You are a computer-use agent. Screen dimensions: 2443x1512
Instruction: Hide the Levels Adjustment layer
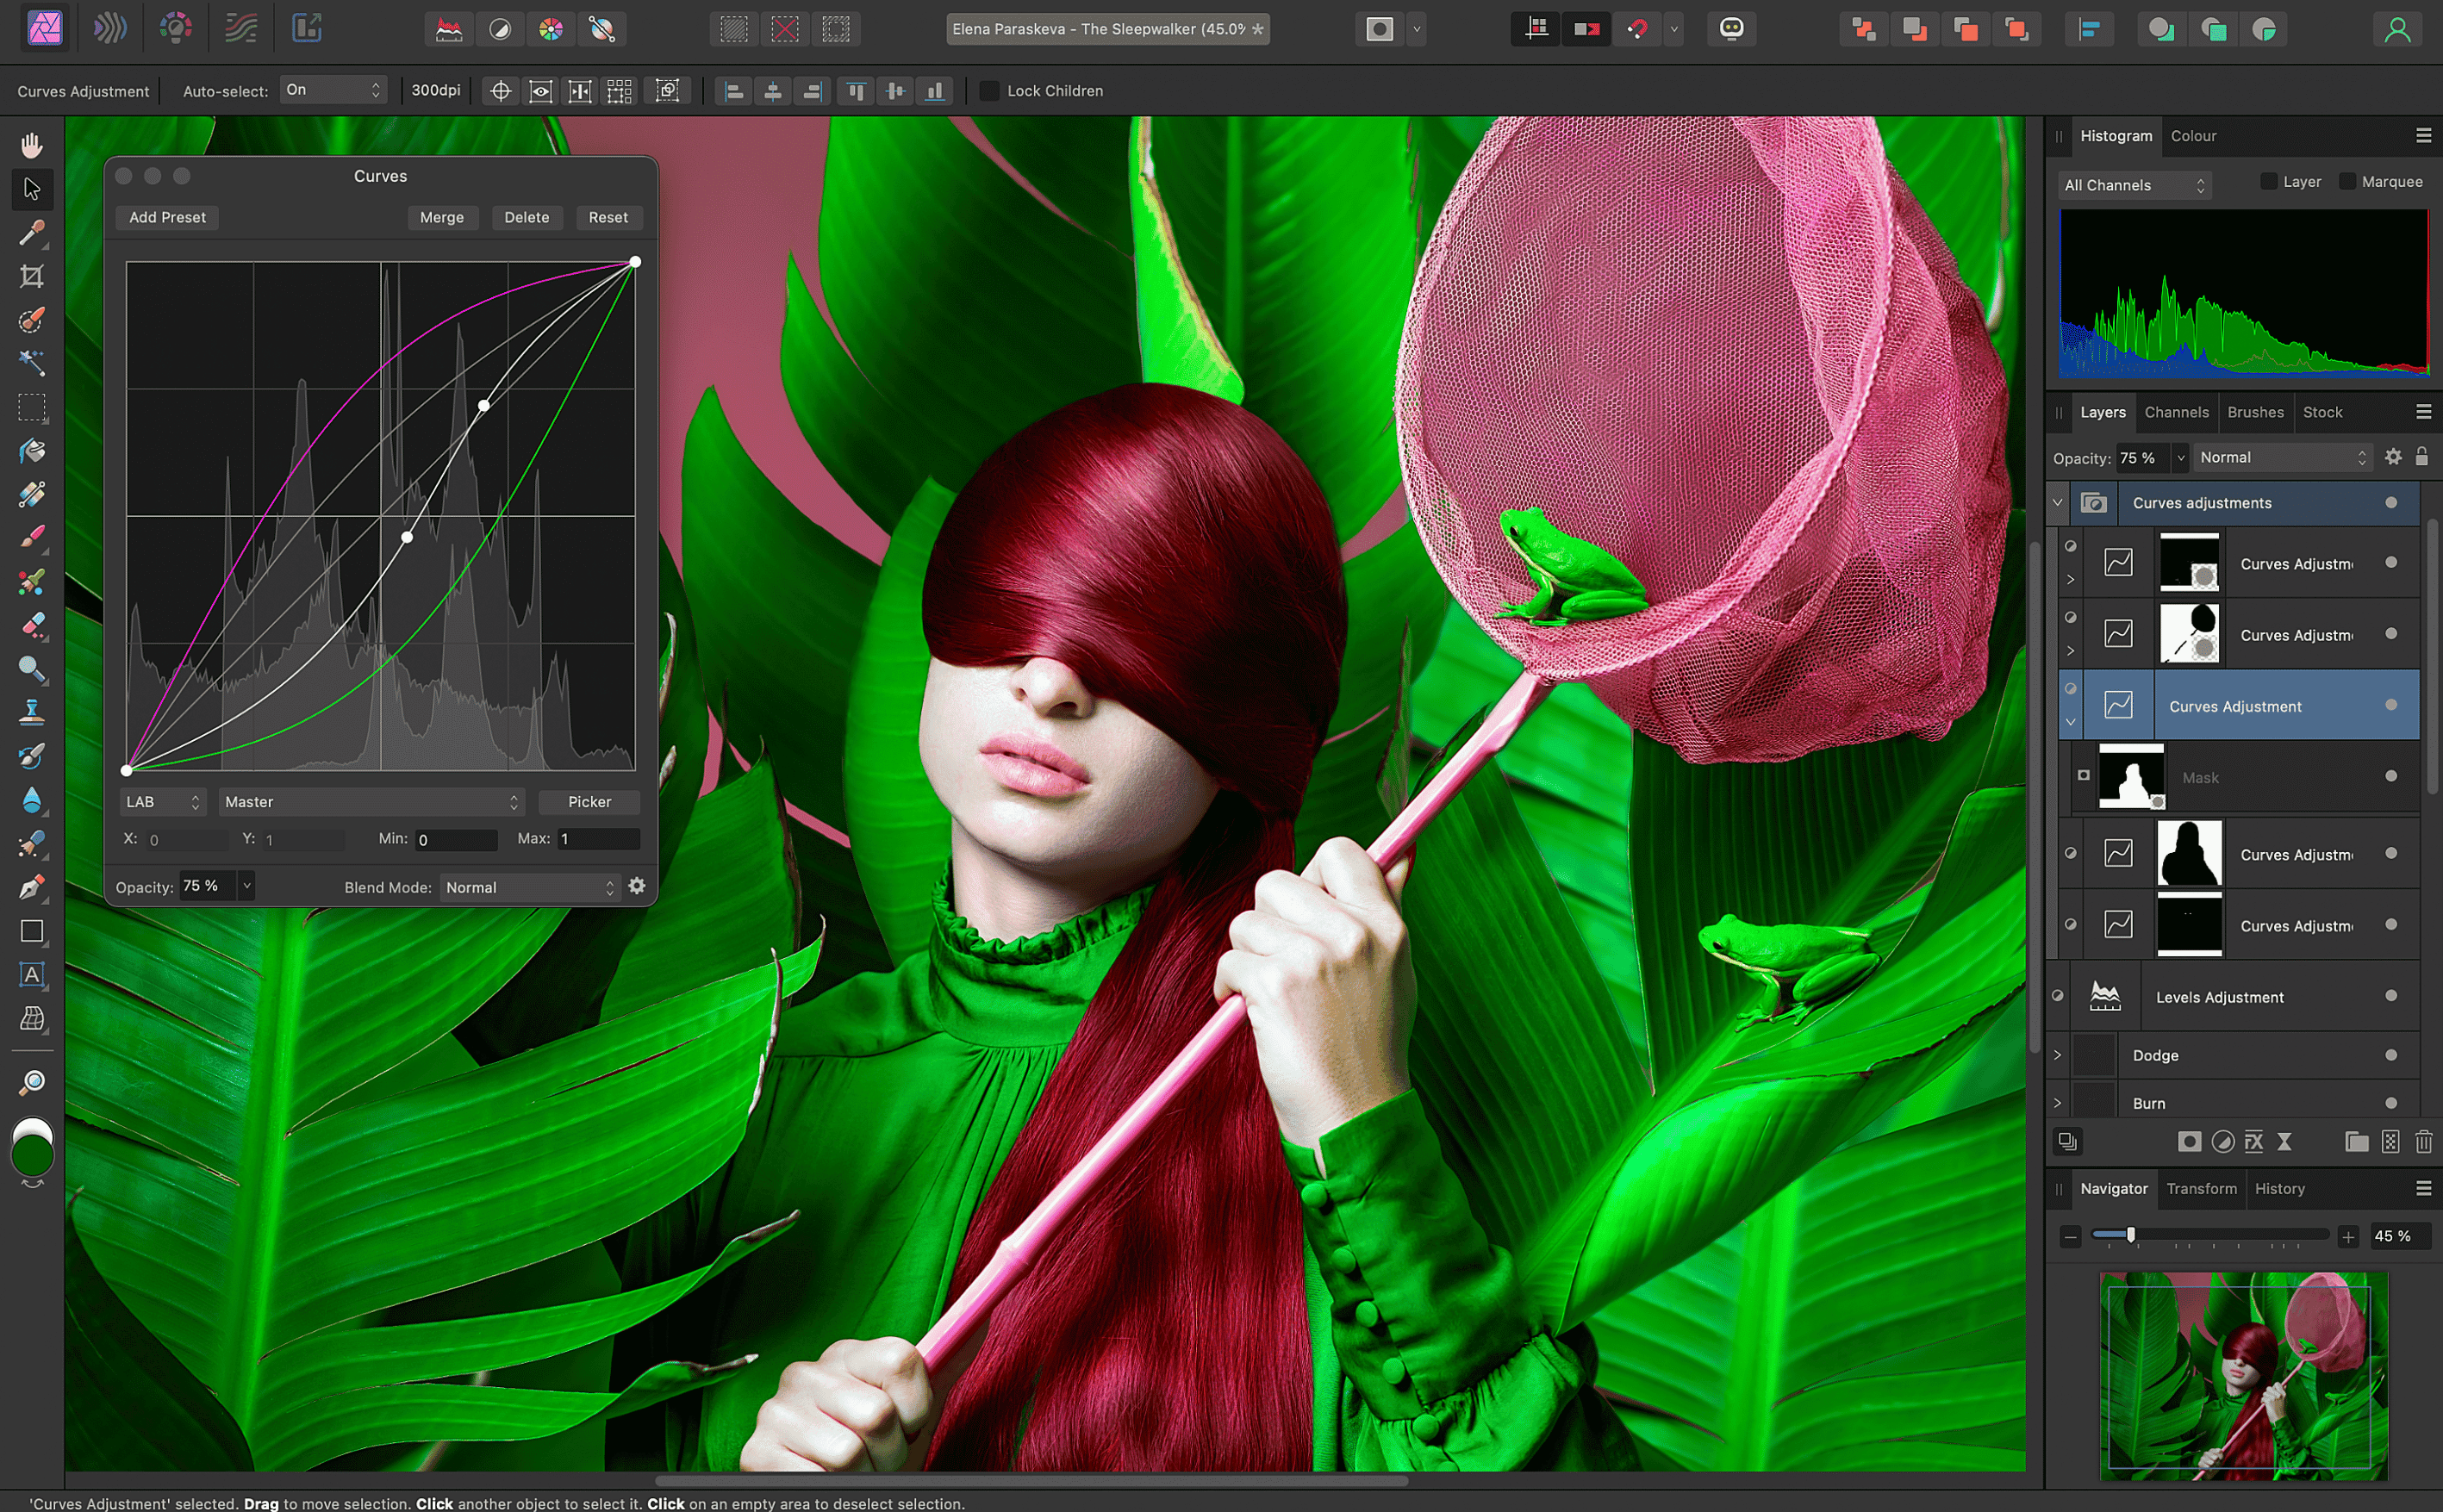pos(2058,995)
